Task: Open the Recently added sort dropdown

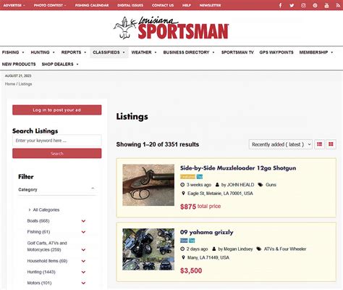Action: point(281,144)
